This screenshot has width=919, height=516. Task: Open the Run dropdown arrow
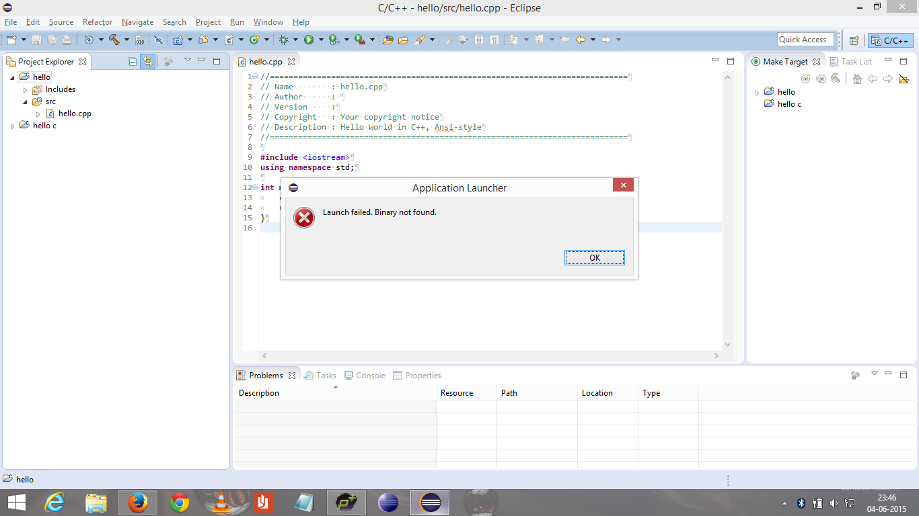coord(321,40)
